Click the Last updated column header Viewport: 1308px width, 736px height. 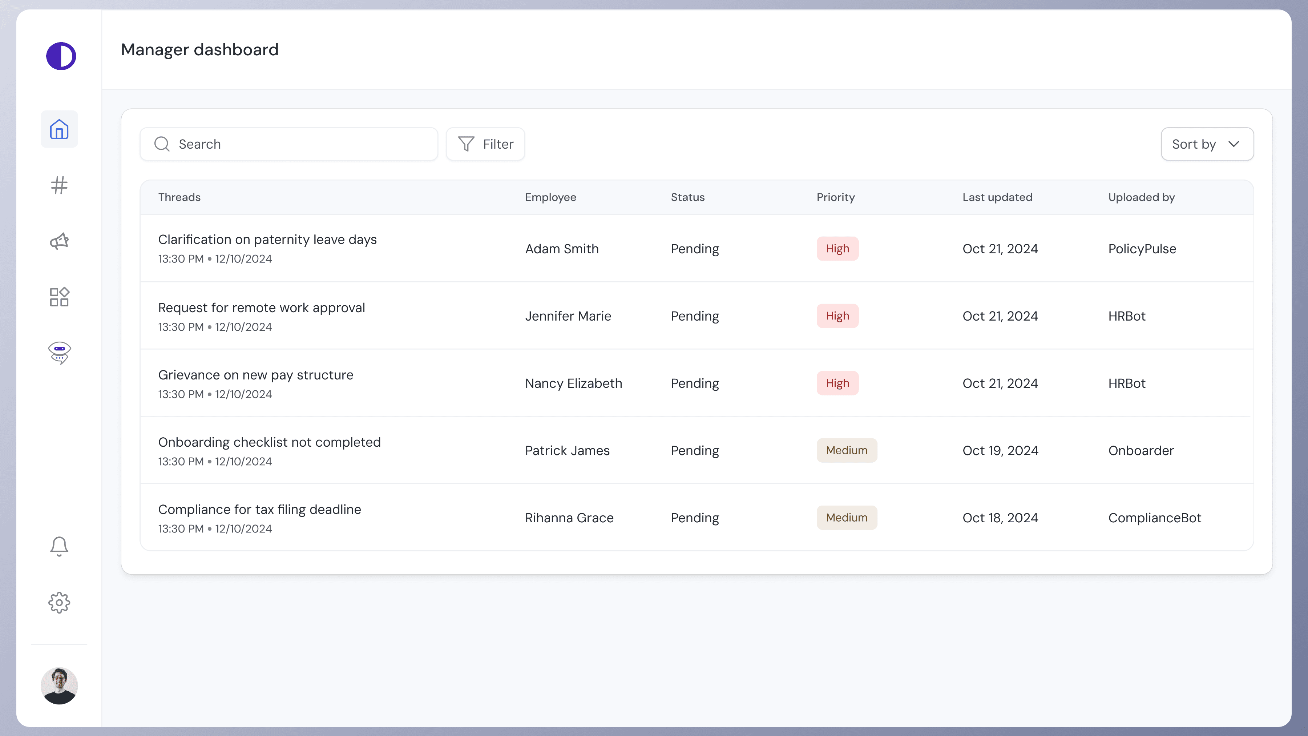[997, 197]
